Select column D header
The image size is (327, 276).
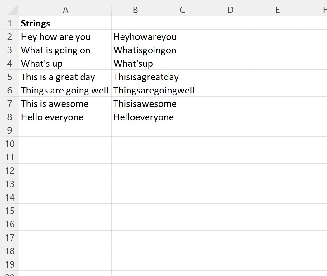(230, 10)
